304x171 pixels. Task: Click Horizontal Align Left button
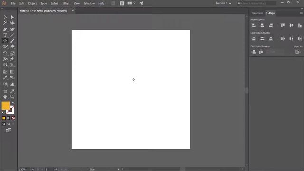[253, 25]
